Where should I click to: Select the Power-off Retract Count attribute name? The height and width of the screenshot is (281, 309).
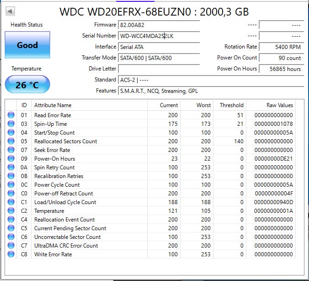[64, 194]
